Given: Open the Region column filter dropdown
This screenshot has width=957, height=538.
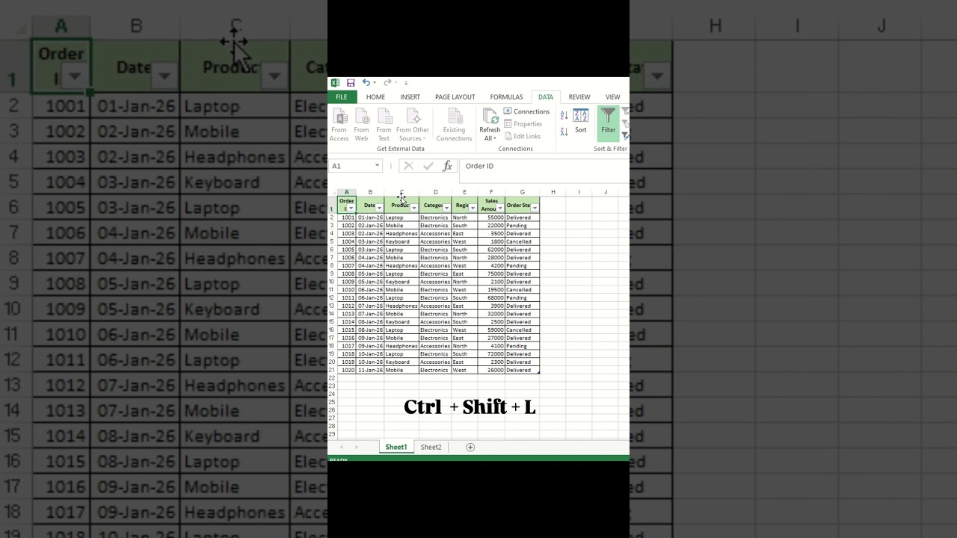Looking at the screenshot, I should [473, 208].
